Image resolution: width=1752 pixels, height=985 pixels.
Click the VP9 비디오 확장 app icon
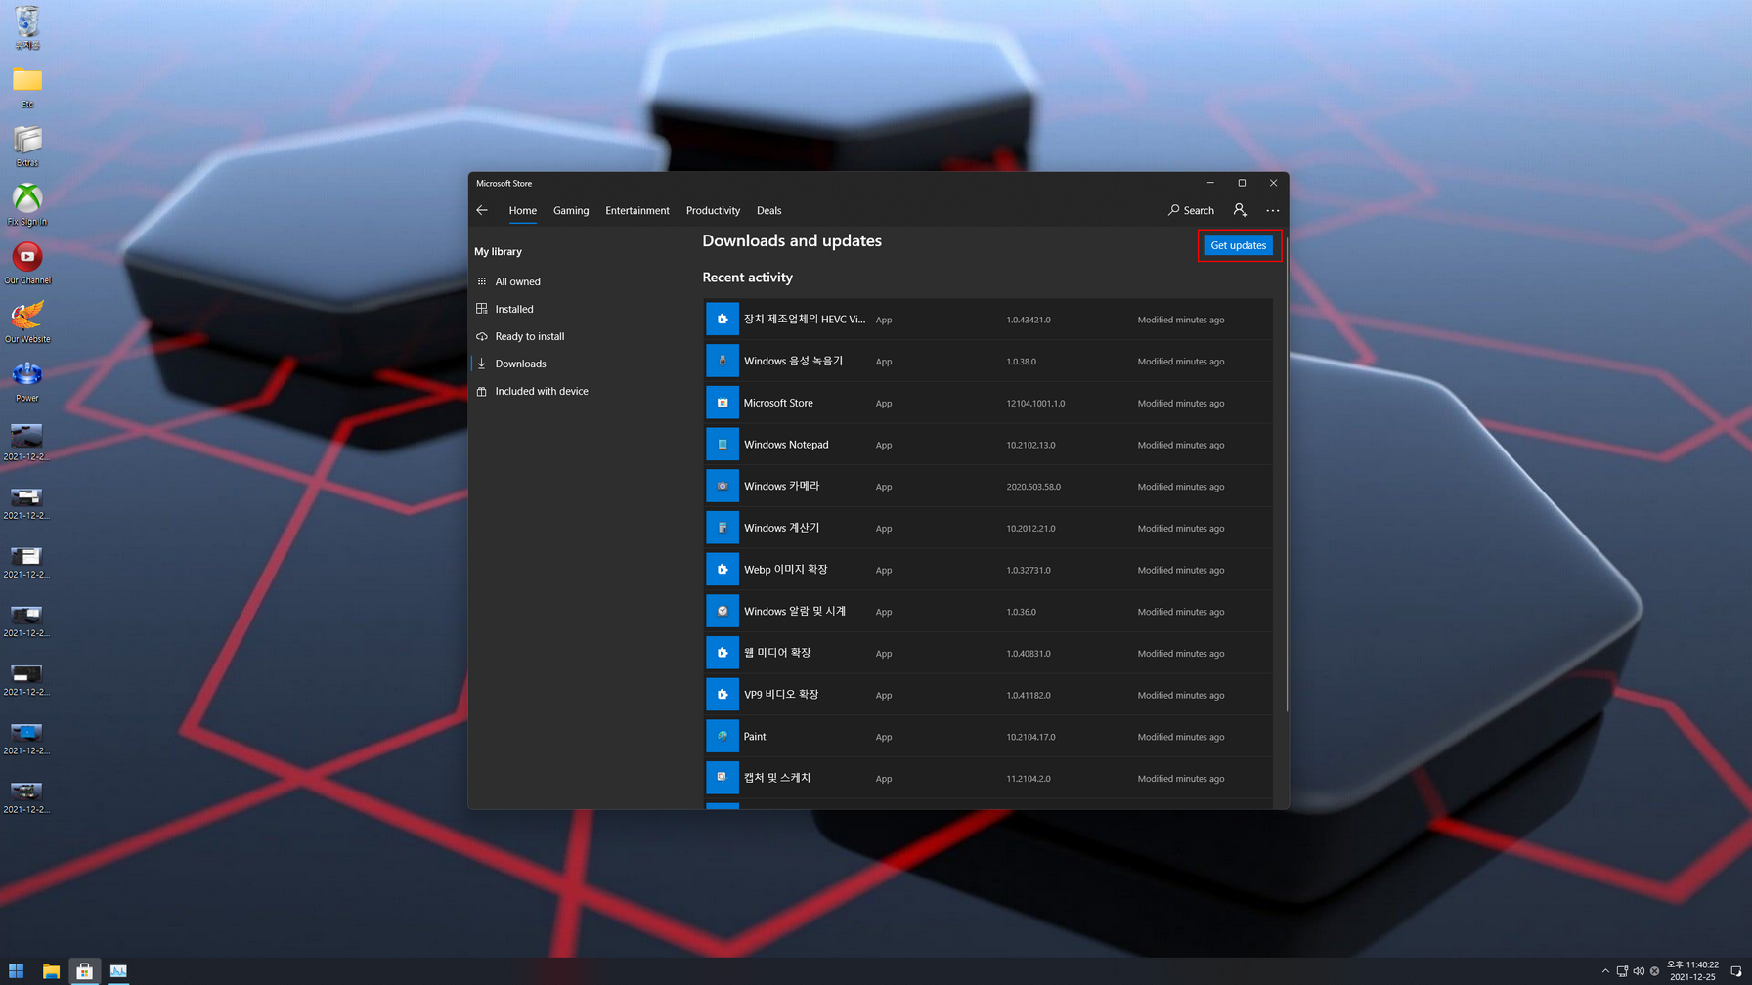click(x=723, y=695)
